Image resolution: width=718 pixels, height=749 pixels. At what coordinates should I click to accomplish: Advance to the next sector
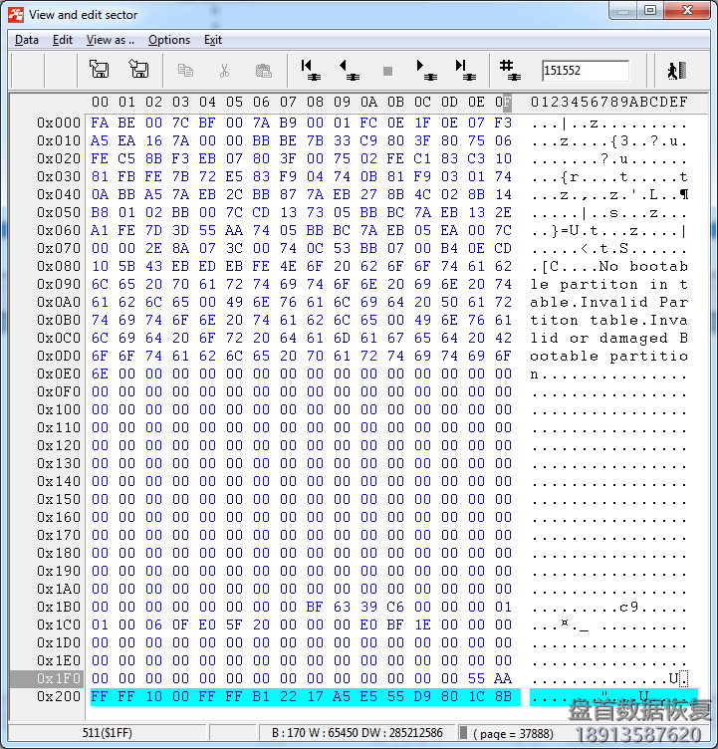click(426, 70)
